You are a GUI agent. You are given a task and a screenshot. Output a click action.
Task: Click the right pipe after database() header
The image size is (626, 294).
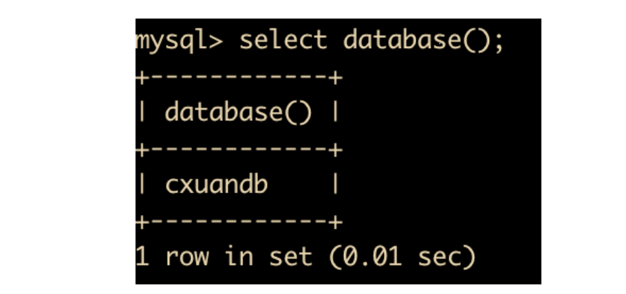336,113
